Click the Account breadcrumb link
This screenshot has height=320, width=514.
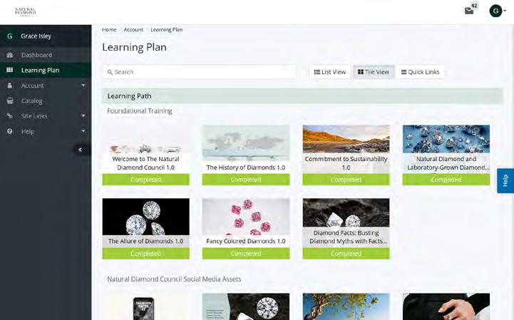click(x=133, y=29)
